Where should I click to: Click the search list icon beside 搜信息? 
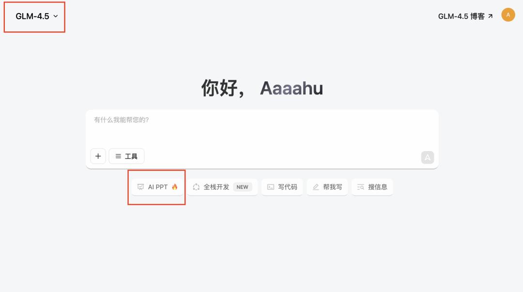click(x=361, y=187)
